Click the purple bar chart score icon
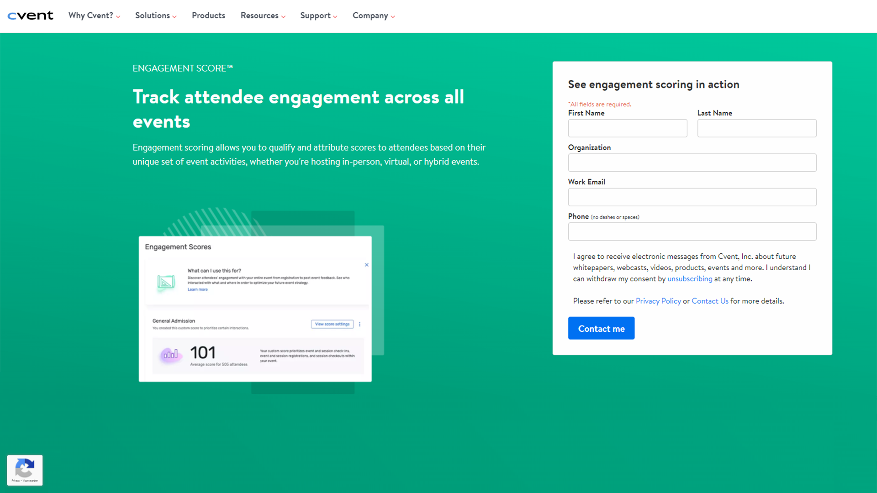Viewport: 877px width, 493px height. pyautogui.click(x=170, y=355)
